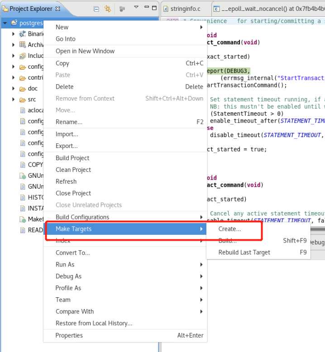325x352 pixels.
Task: Open Properties from context menu
Action: [125, 336]
